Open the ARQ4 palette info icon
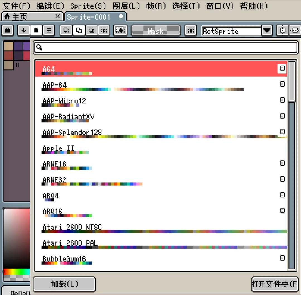Image resolution: width=301 pixels, height=295 pixels. pos(282,195)
